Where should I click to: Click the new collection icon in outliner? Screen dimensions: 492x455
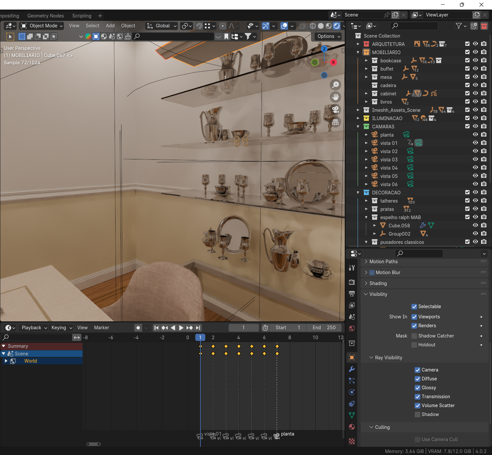pos(474,26)
